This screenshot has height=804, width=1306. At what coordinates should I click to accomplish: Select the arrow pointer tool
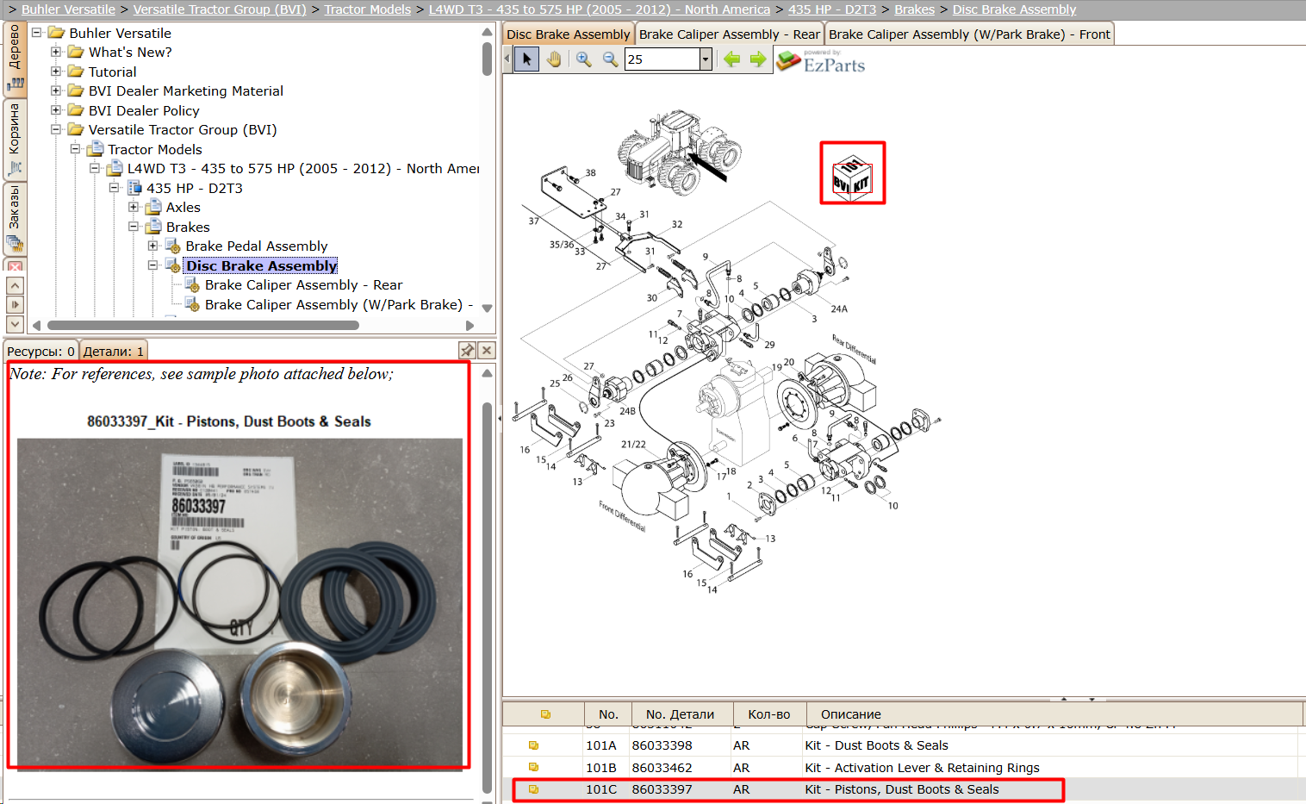[x=527, y=59]
